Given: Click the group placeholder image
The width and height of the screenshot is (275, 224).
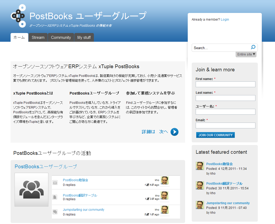Looking at the screenshot, I should [31, 190].
